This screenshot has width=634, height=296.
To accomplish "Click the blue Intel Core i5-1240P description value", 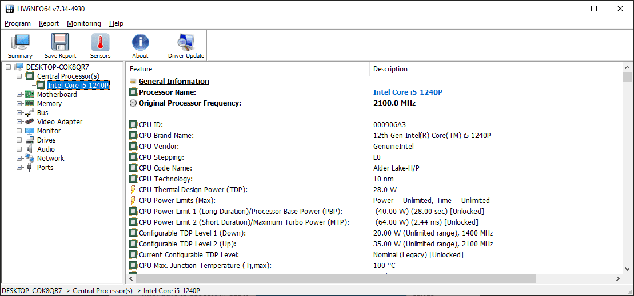I will 408,92.
